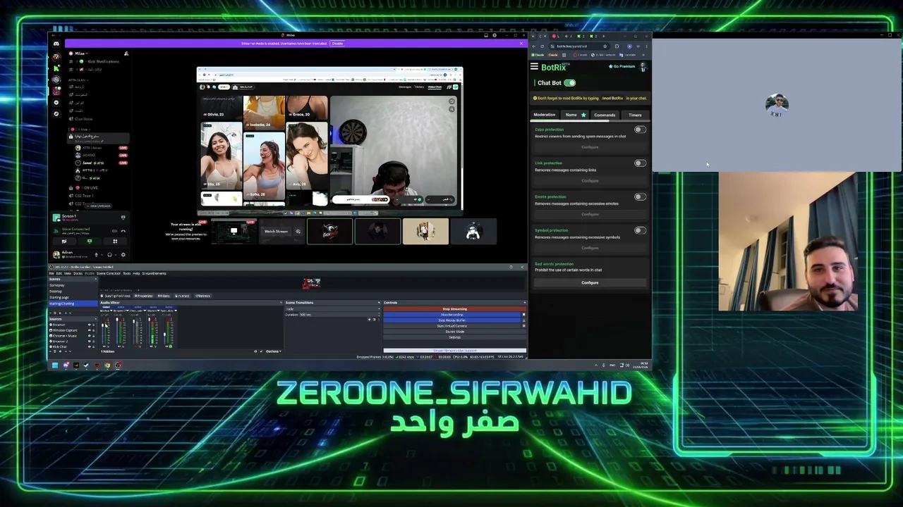Viewport: 903px width, 507px height.
Task: Bookmark BotRix page with star icon
Action: pos(605,46)
